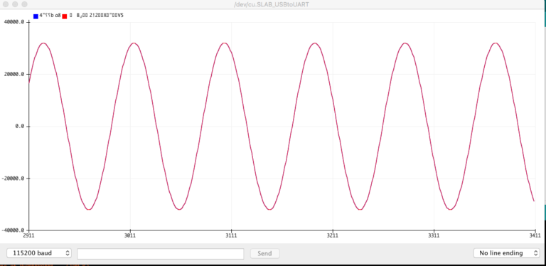Open the No line ending dropdown
Image resolution: width=546 pixels, height=266 pixels.
pyautogui.click(x=507, y=253)
